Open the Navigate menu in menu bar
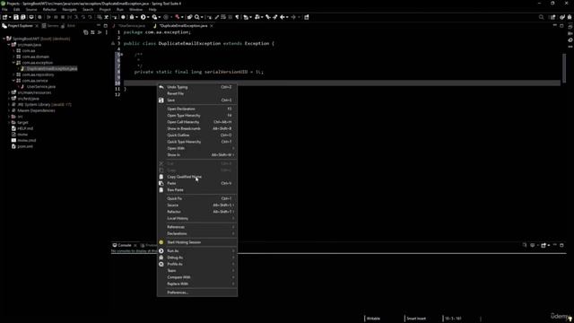Viewport: 574px width, 323px height. click(69, 10)
